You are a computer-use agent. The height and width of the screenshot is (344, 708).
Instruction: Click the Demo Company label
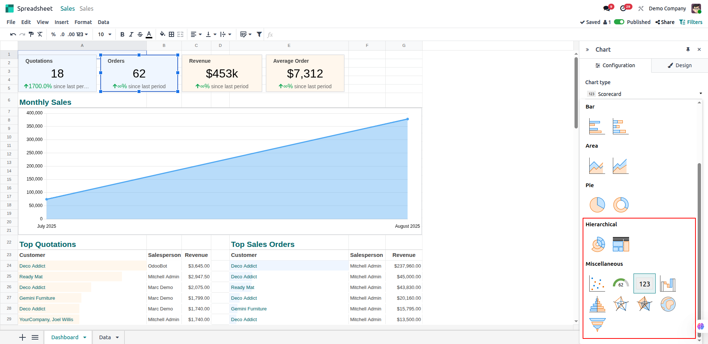pyautogui.click(x=667, y=8)
